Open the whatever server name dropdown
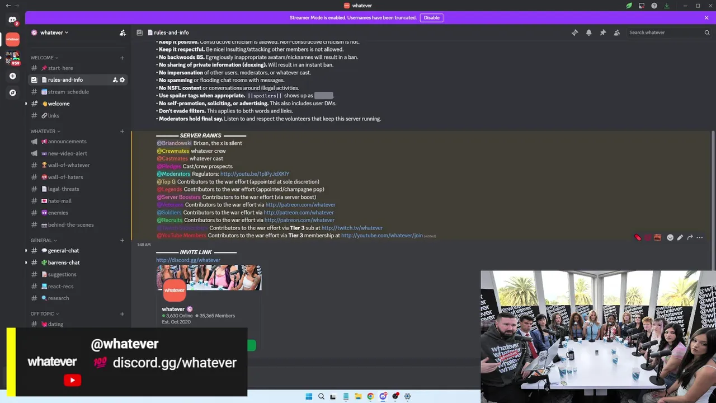The image size is (716, 403). click(54, 32)
